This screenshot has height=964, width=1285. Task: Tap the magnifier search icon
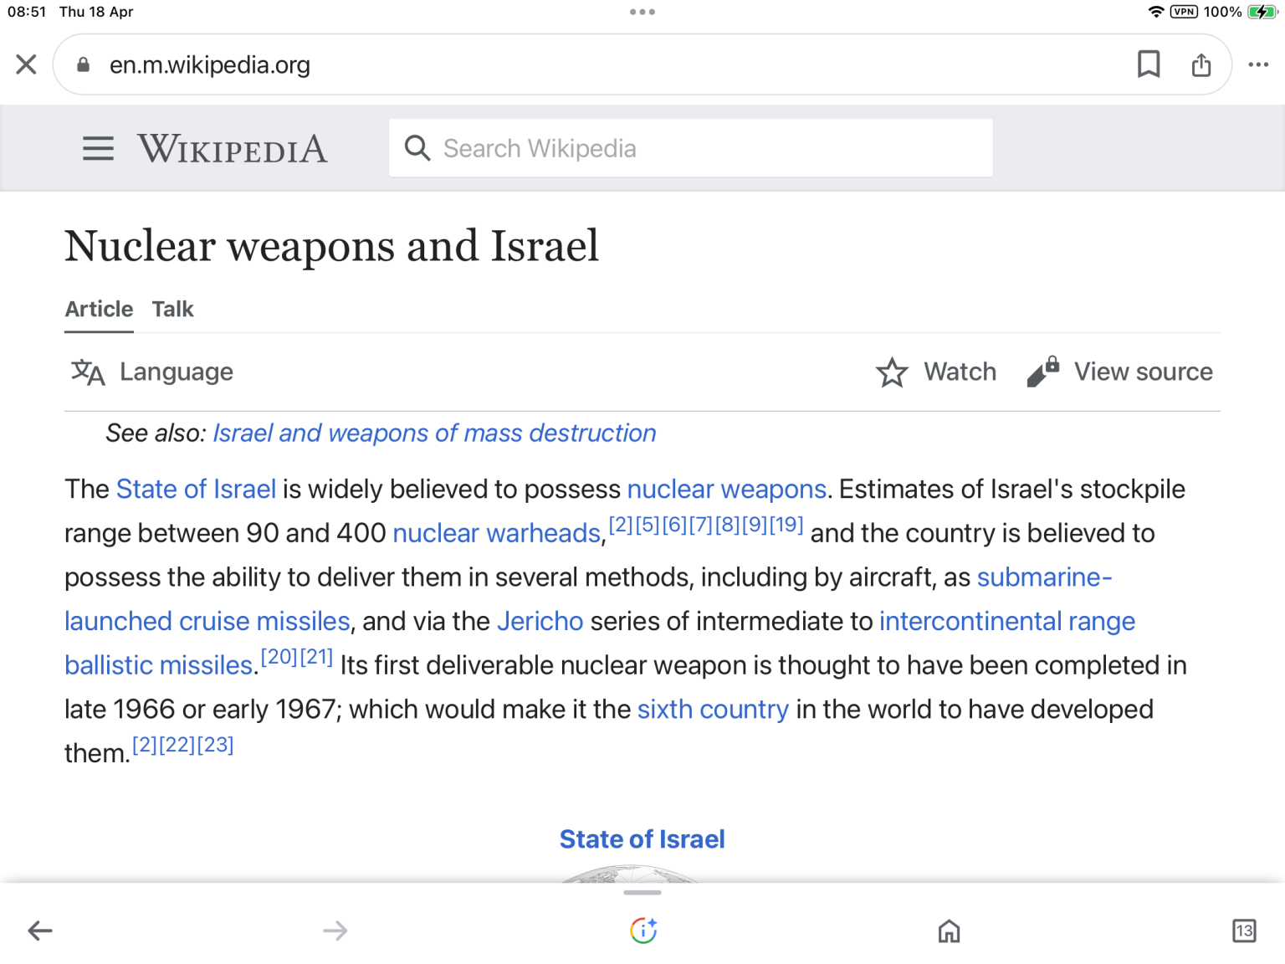coord(417,148)
